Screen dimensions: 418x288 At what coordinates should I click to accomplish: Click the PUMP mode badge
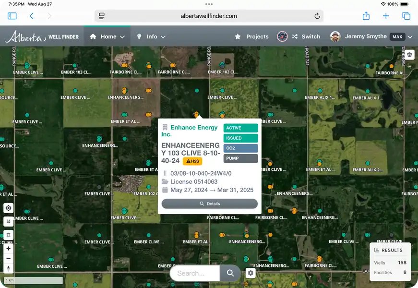click(x=241, y=158)
